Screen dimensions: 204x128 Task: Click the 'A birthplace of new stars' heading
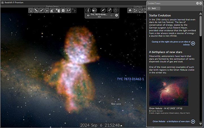pyautogui.click(x=165, y=52)
